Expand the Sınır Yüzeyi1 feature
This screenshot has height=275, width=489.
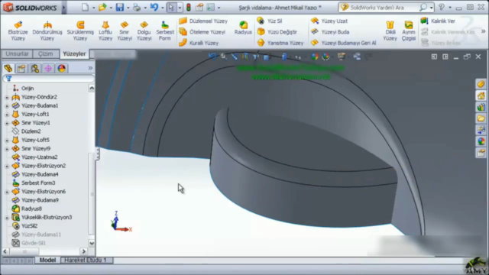7,123
